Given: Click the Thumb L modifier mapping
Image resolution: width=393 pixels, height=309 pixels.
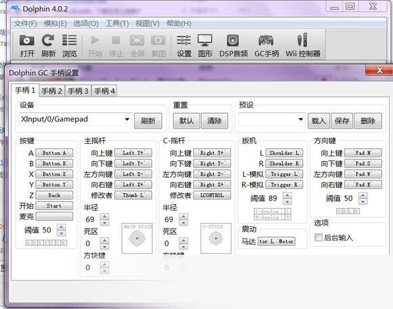Looking at the screenshot, I should coord(133,195).
